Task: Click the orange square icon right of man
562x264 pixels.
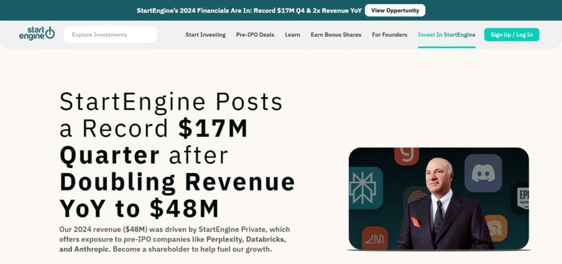Action: pyautogui.click(x=496, y=228)
